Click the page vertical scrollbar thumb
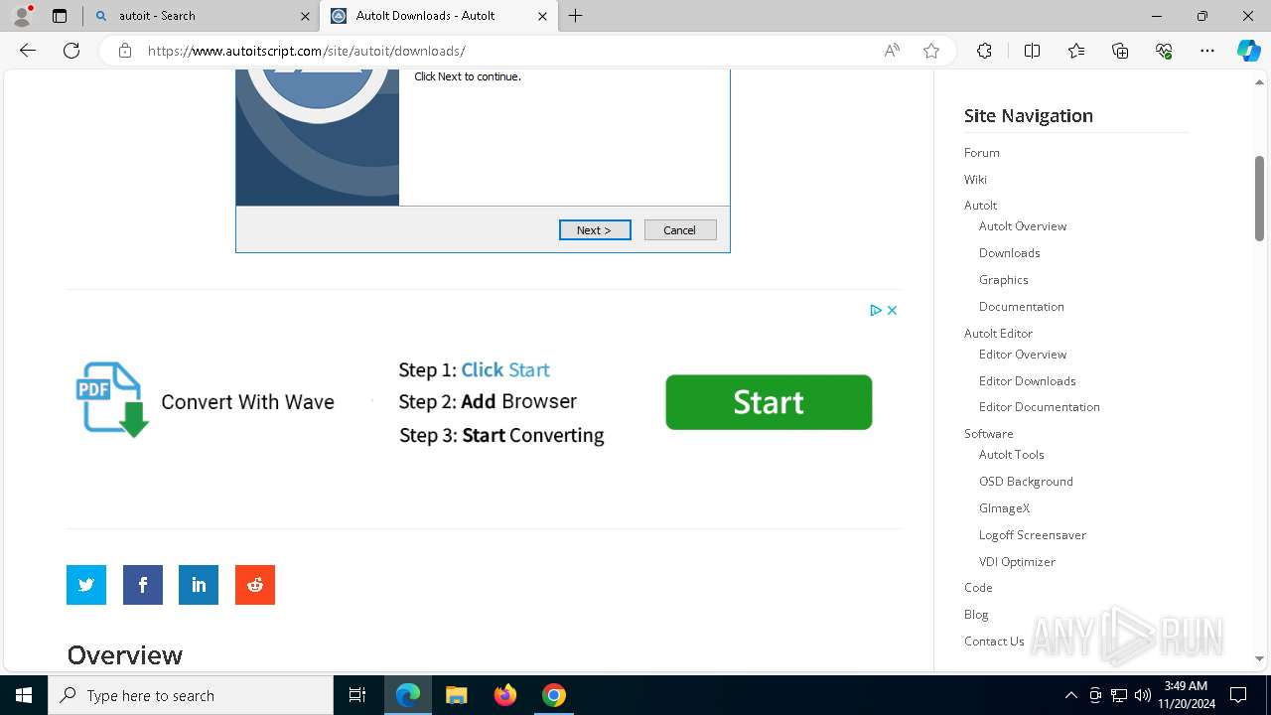 click(x=1259, y=199)
